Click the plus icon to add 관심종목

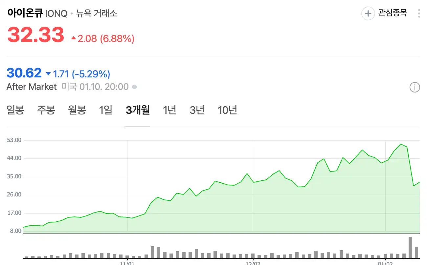[x=368, y=13]
